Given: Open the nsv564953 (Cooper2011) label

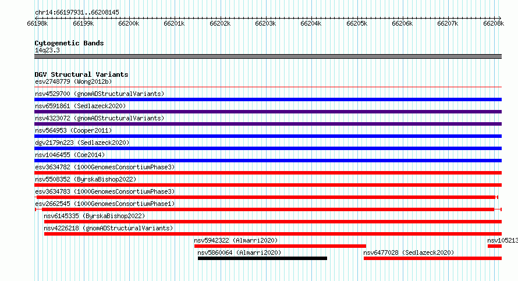Looking at the screenshot, I should click(73, 130).
